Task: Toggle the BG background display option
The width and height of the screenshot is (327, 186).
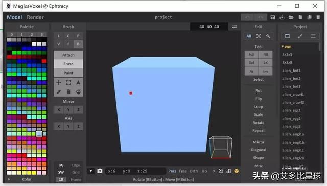Action: [61, 165]
